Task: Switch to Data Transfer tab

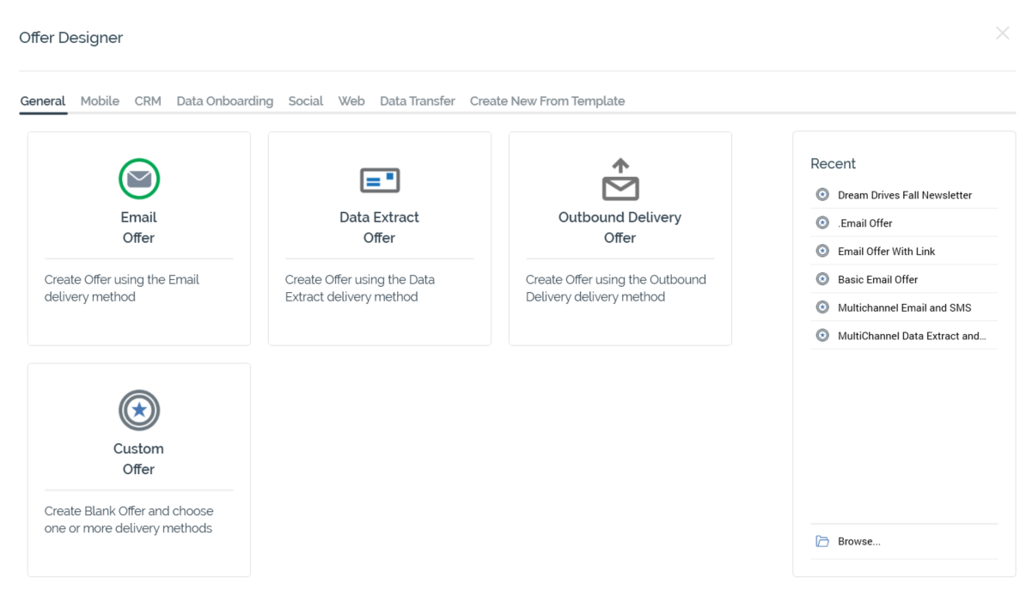Action: coord(417,100)
